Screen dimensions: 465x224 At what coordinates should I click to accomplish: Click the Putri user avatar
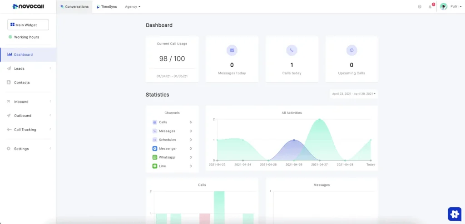click(x=444, y=6)
